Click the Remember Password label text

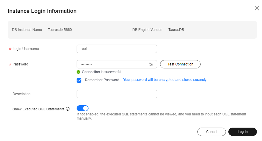coord(102,80)
